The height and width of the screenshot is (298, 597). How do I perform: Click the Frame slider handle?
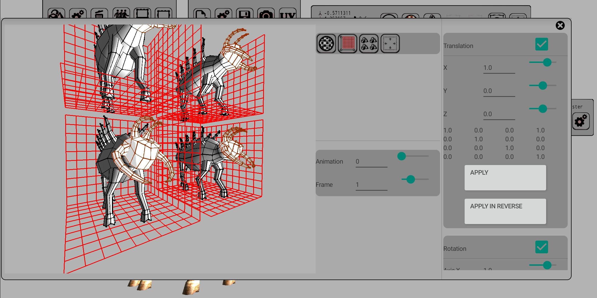coord(410,179)
